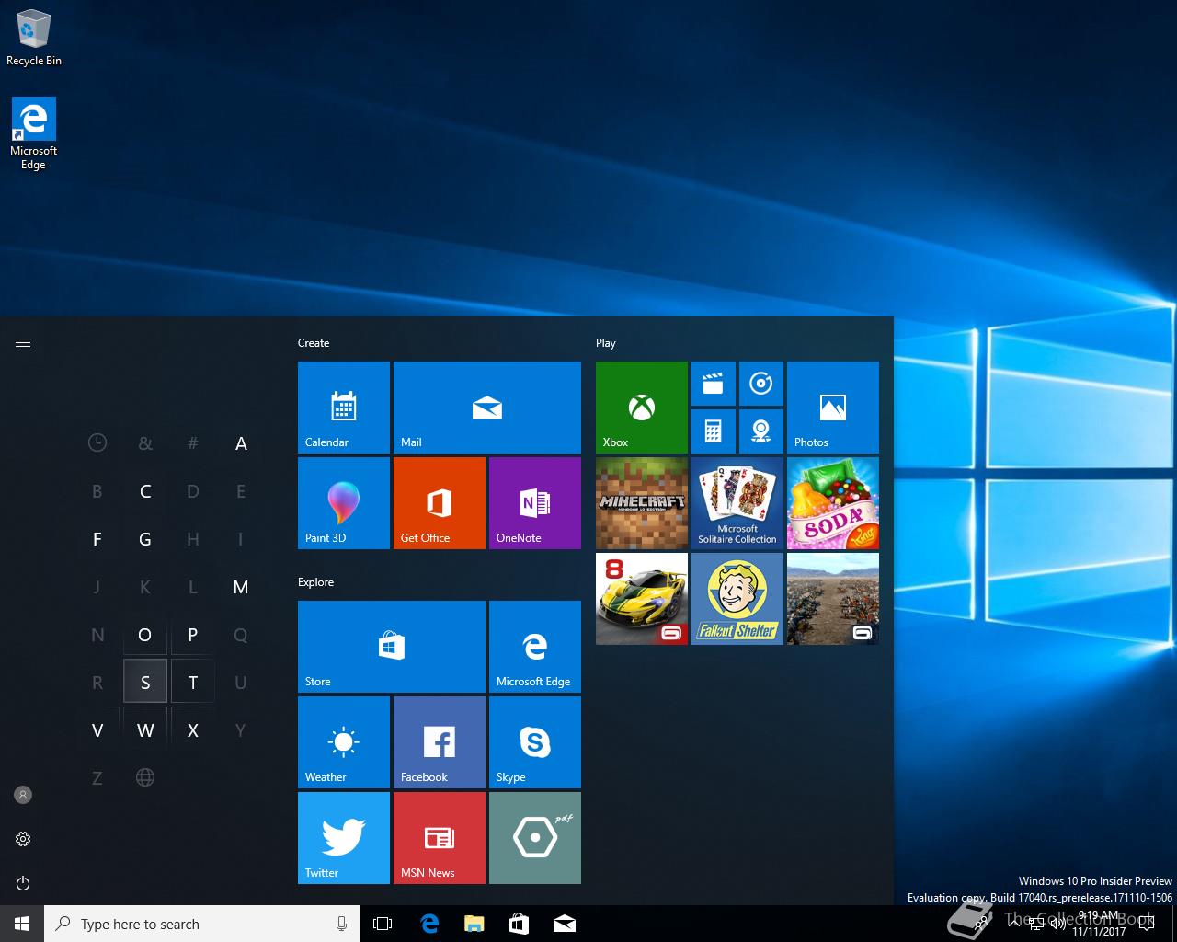
Task: Click the Power button icon
Action: (x=23, y=883)
